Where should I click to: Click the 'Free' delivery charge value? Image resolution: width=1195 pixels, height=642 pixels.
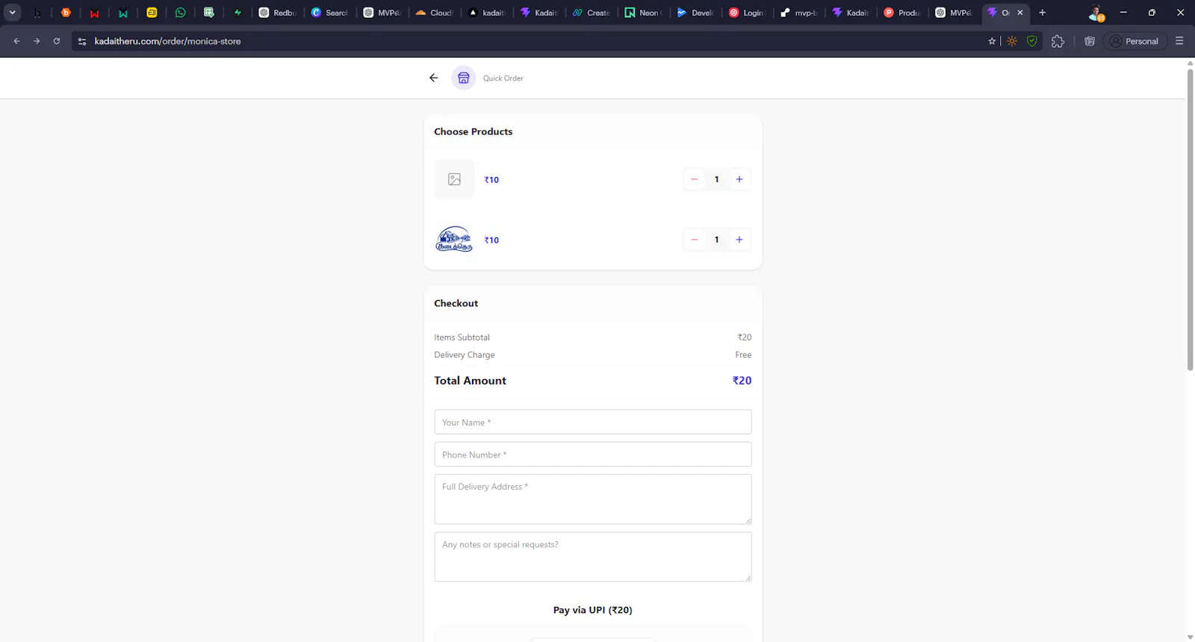click(x=743, y=355)
